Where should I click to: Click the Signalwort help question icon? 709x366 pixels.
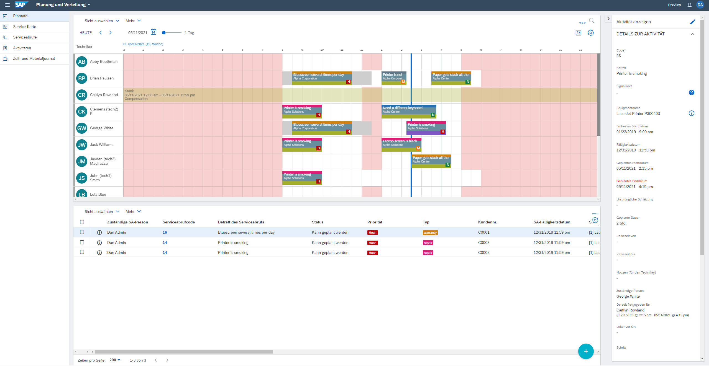point(691,92)
